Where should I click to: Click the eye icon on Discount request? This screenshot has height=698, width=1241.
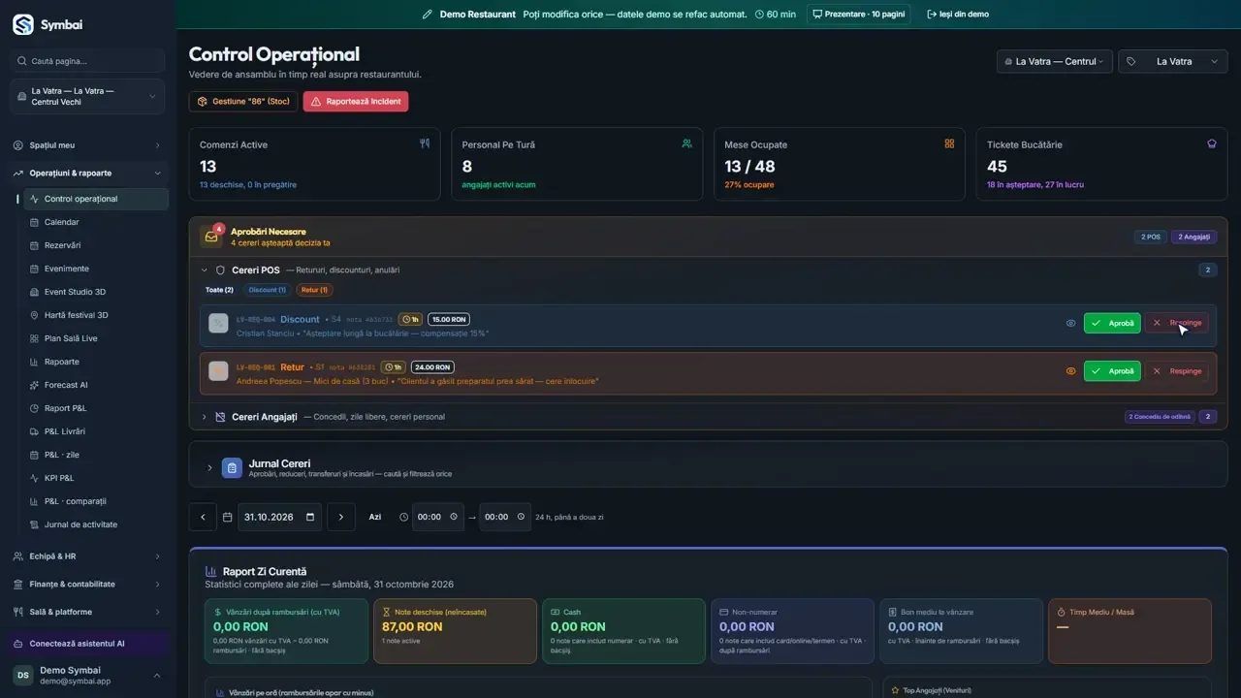1070,323
